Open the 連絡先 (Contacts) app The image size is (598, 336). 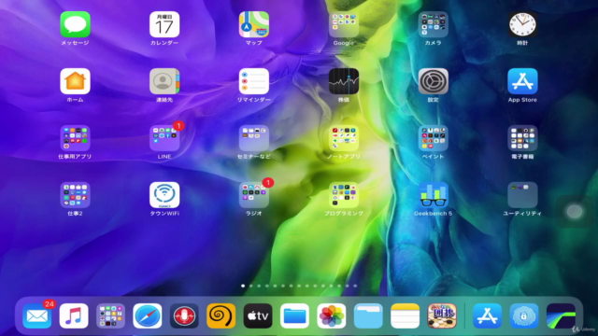pyautogui.click(x=164, y=81)
